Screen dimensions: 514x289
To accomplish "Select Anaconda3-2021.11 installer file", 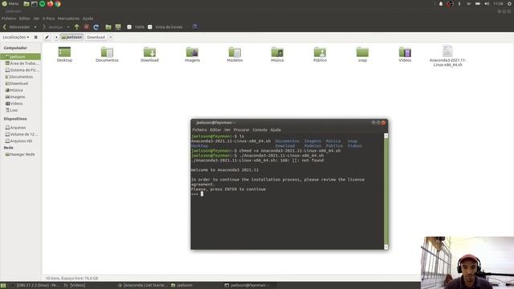I will tap(448, 56).
